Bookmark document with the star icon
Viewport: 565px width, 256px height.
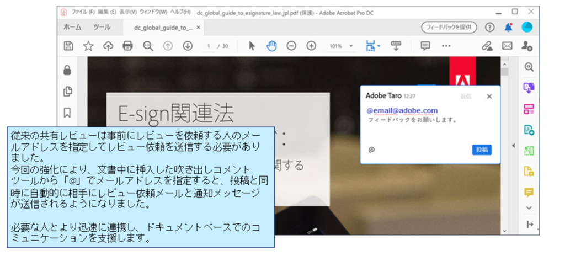click(x=88, y=46)
